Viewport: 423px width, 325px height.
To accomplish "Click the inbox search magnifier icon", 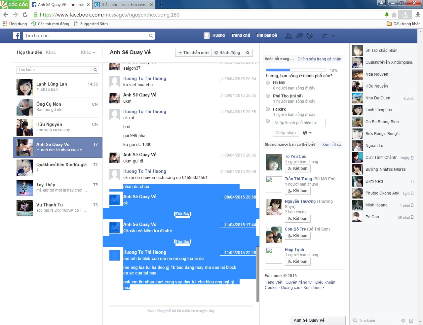I will tap(95, 70).
